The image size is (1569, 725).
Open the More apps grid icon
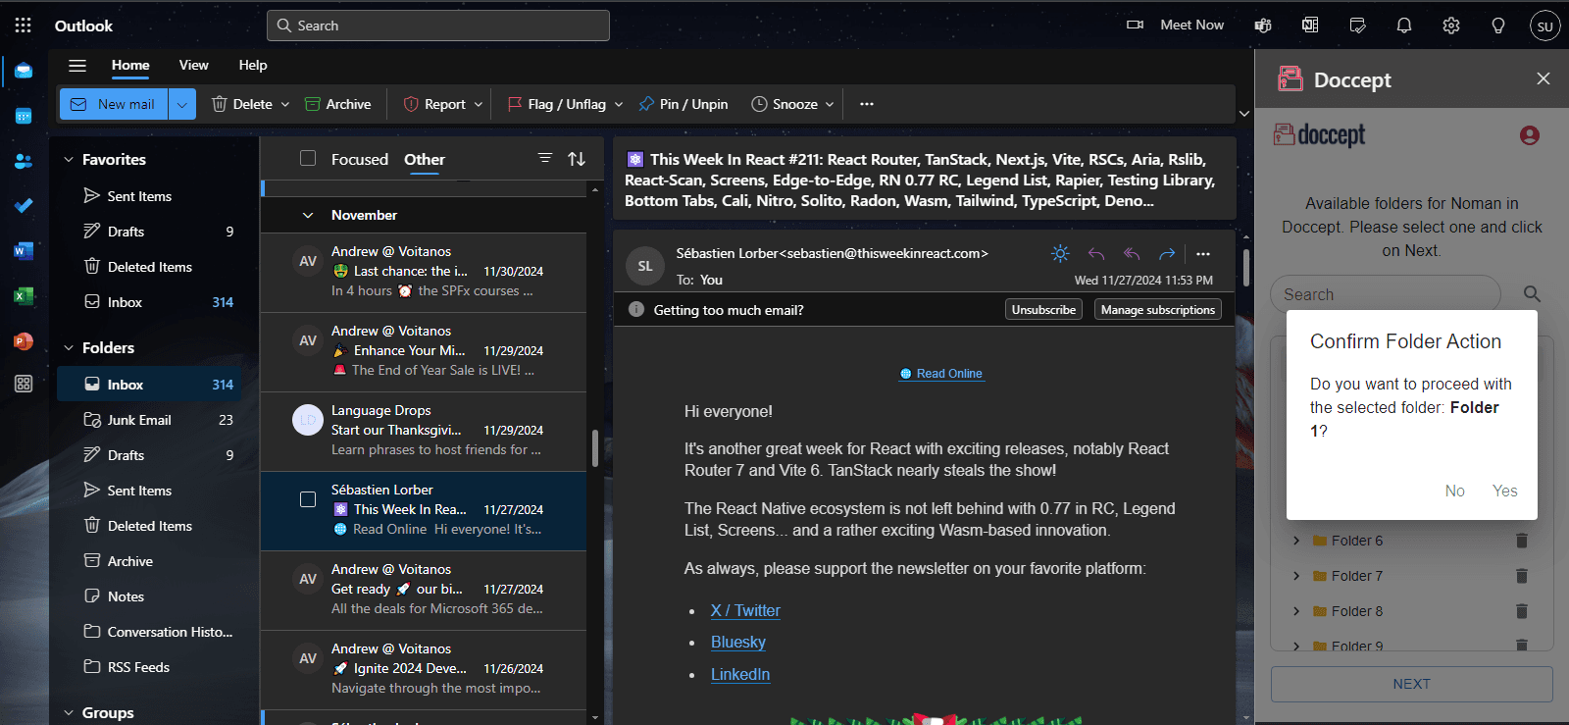(x=24, y=384)
